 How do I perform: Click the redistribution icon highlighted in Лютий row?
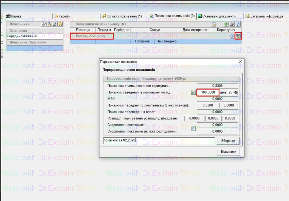(x=238, y=36)
